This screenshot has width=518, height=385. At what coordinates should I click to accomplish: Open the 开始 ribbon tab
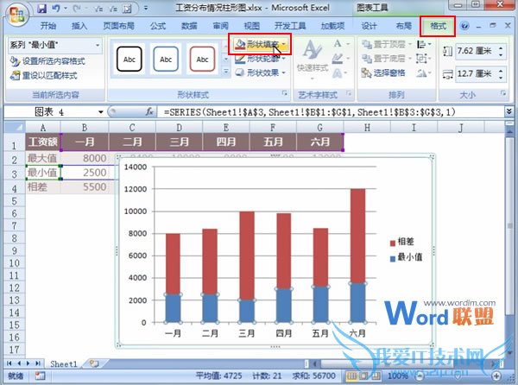[x=48, y=26]
